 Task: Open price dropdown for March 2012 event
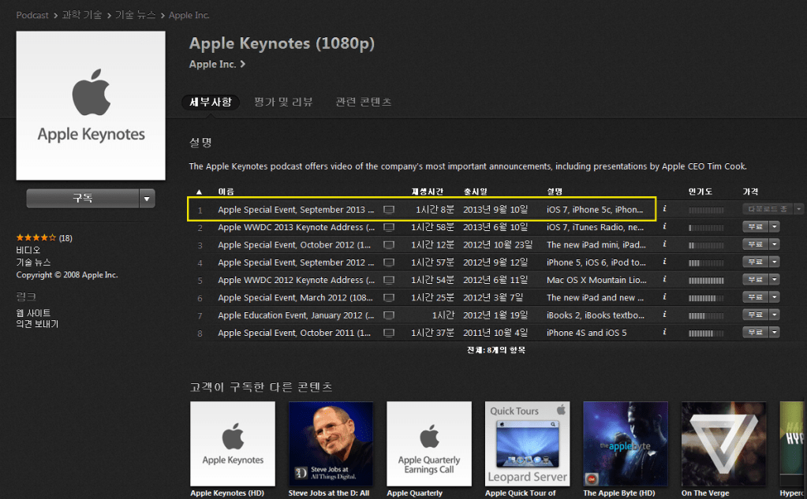pos(774,297)
